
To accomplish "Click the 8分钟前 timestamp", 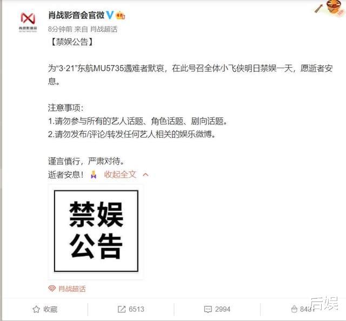I will pyautogui.click(x=60, y=29).
